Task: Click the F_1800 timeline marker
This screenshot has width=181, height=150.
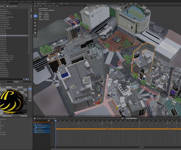Action: 141,147
